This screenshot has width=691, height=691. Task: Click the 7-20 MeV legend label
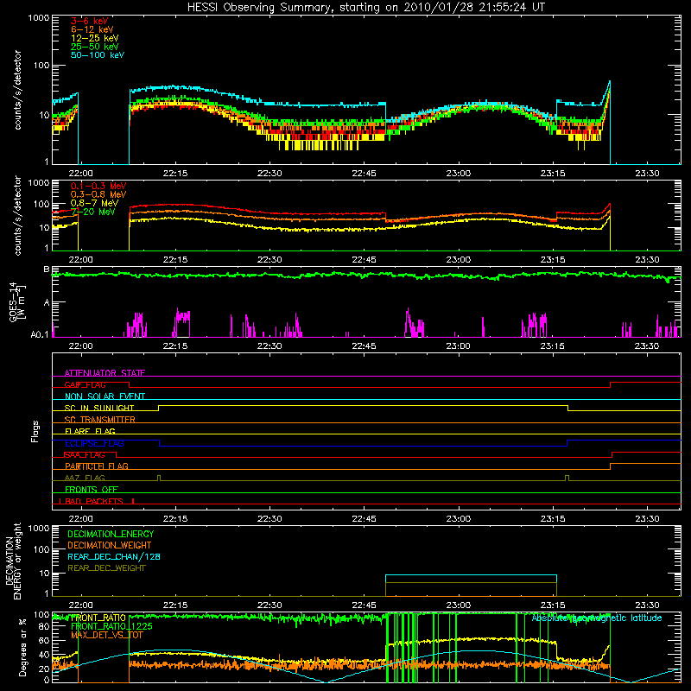click(x=93, y=212)
